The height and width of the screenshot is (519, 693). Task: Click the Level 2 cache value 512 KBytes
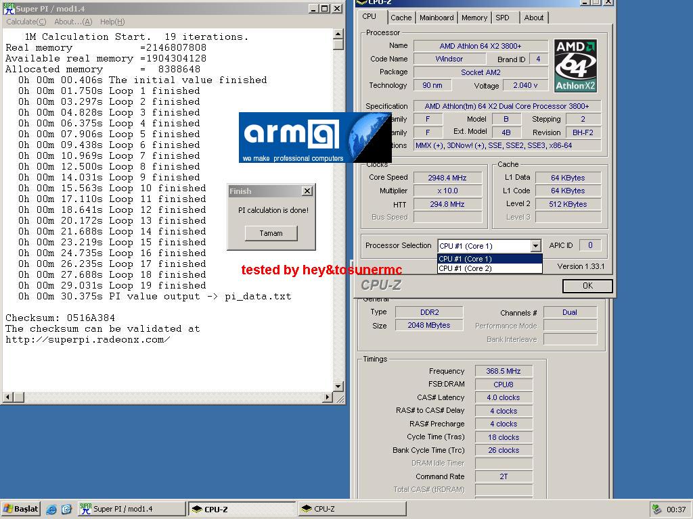[x=568, y=204]
